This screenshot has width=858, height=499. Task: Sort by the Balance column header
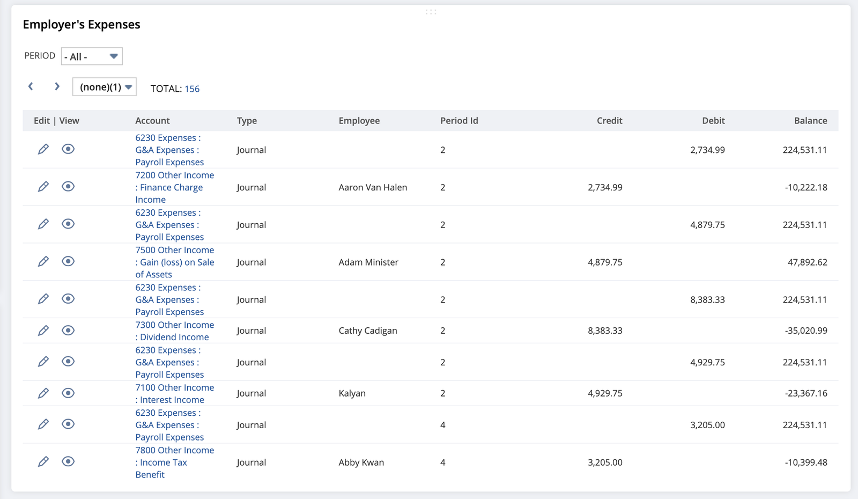(810, 121)
